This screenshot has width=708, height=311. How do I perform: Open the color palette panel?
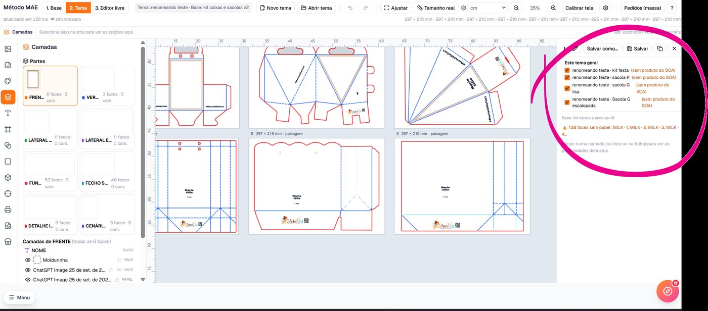pos(8,81)
